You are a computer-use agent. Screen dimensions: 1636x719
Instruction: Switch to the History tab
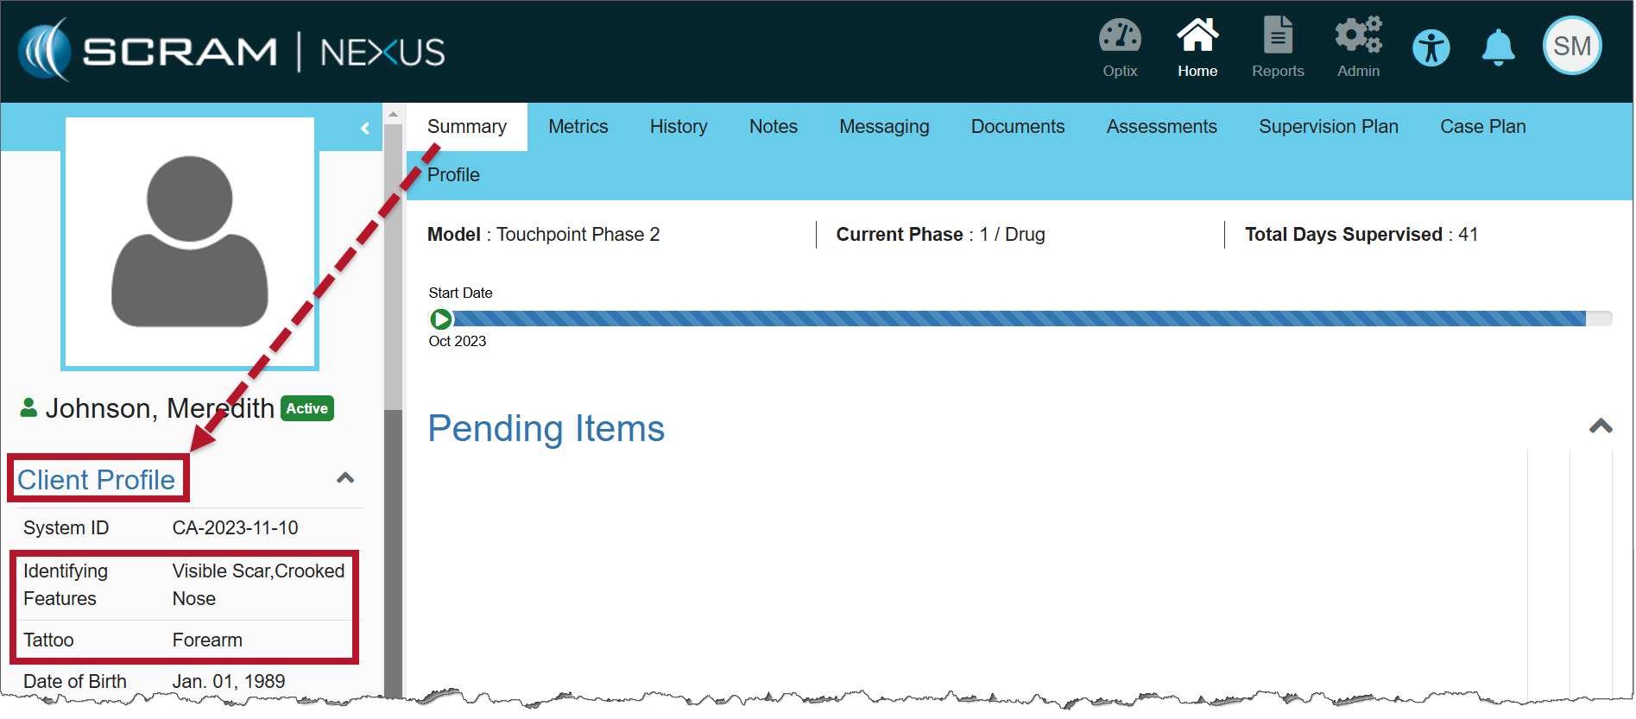pos(678,127)
